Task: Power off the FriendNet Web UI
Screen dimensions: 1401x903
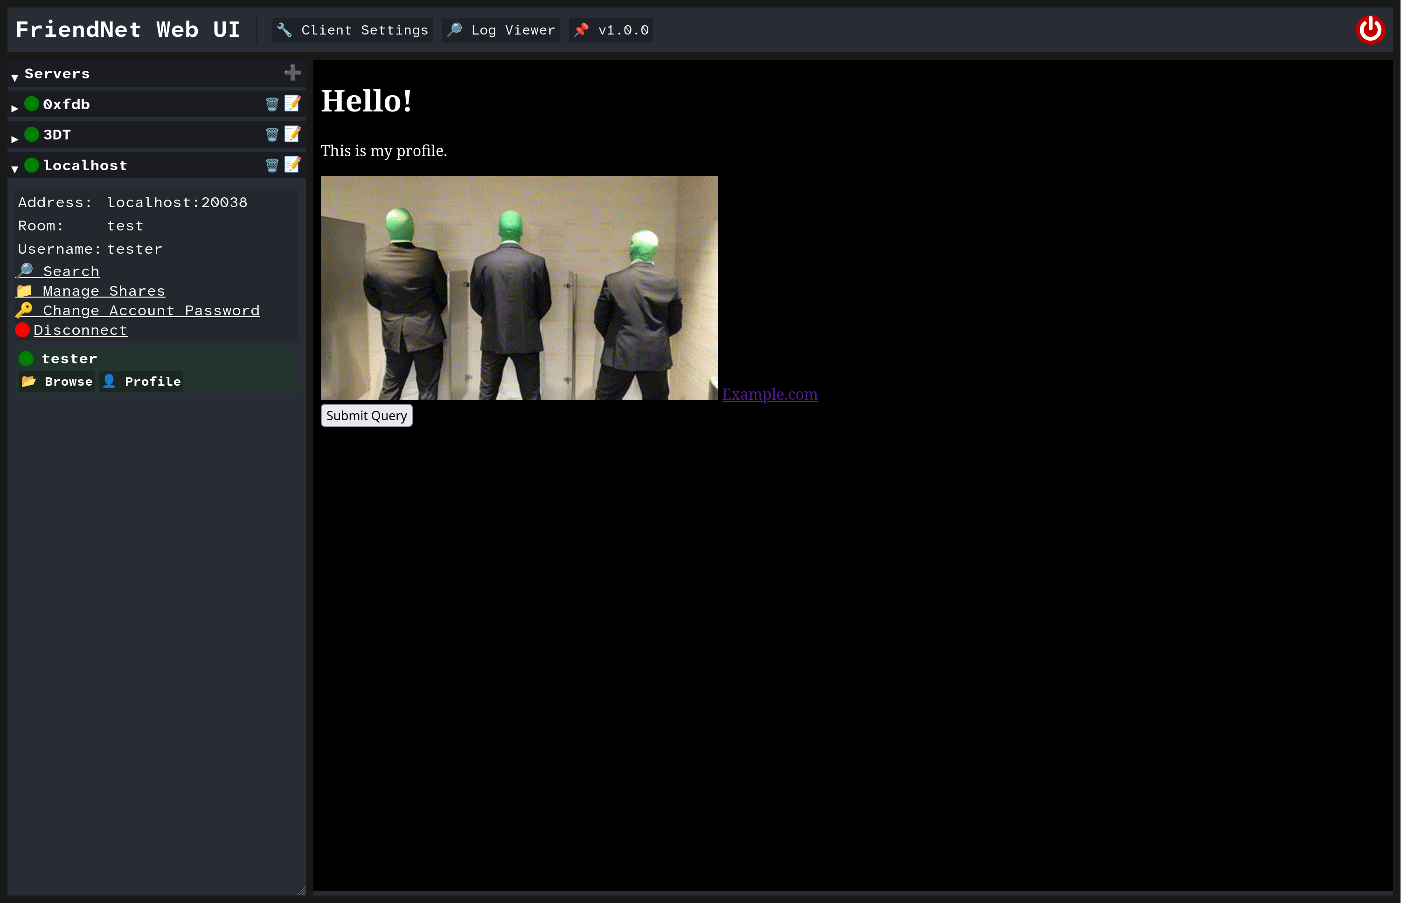Action: click(x=1371, y=29)
